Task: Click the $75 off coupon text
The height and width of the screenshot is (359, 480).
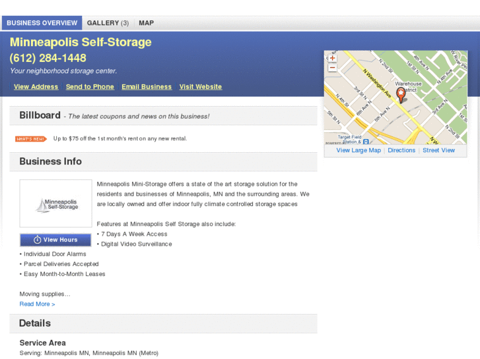Action: click(x=120, y=139)
